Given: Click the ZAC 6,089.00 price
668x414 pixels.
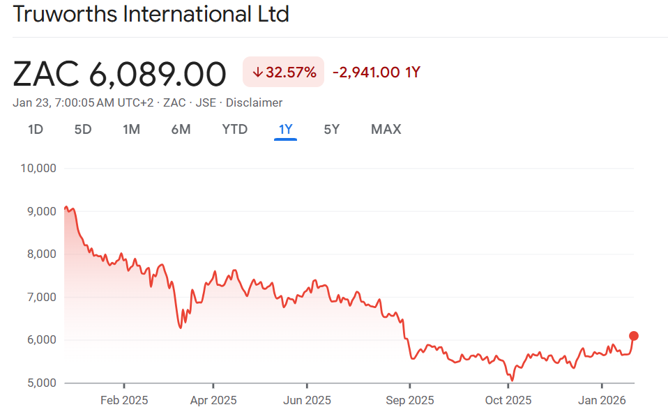Looking at the screenshot, I should click(120, 73).
